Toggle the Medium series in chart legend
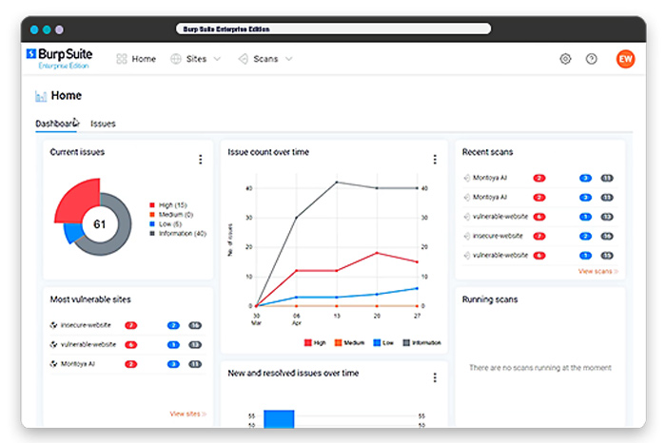 point(349,343)
